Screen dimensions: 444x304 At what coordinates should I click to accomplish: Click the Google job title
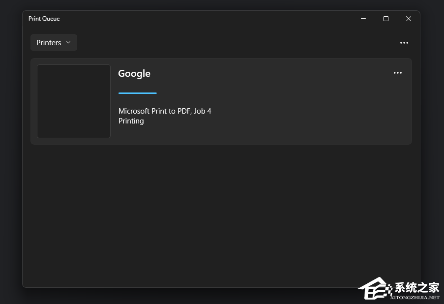point(134,74)
